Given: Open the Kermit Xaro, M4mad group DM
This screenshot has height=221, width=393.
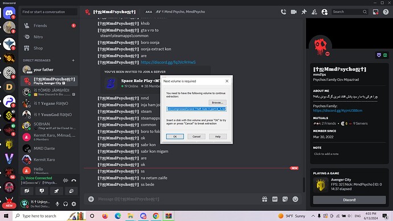Looking at the screenshot, I should pos(49,137).
